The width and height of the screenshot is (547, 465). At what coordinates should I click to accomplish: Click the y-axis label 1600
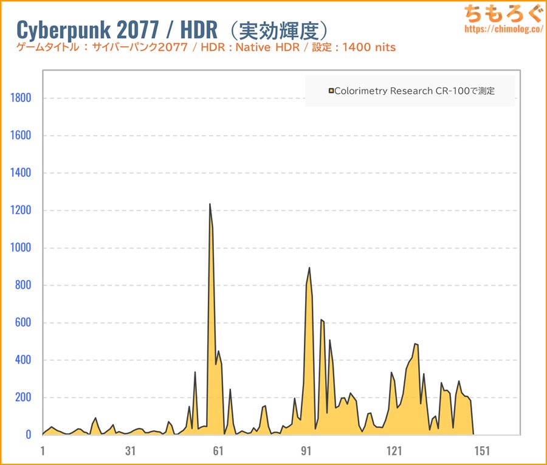(x=21, y=136)
